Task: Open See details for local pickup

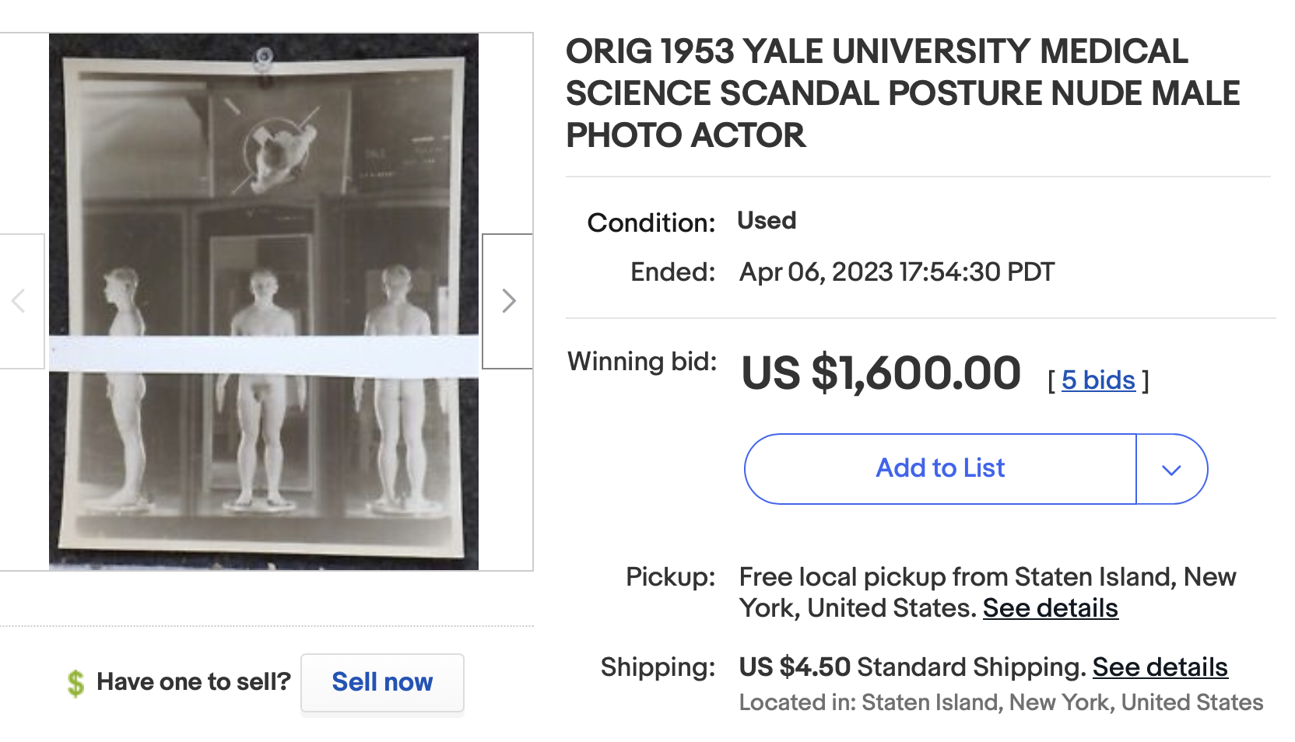Action: click(x=1050, y=608)
